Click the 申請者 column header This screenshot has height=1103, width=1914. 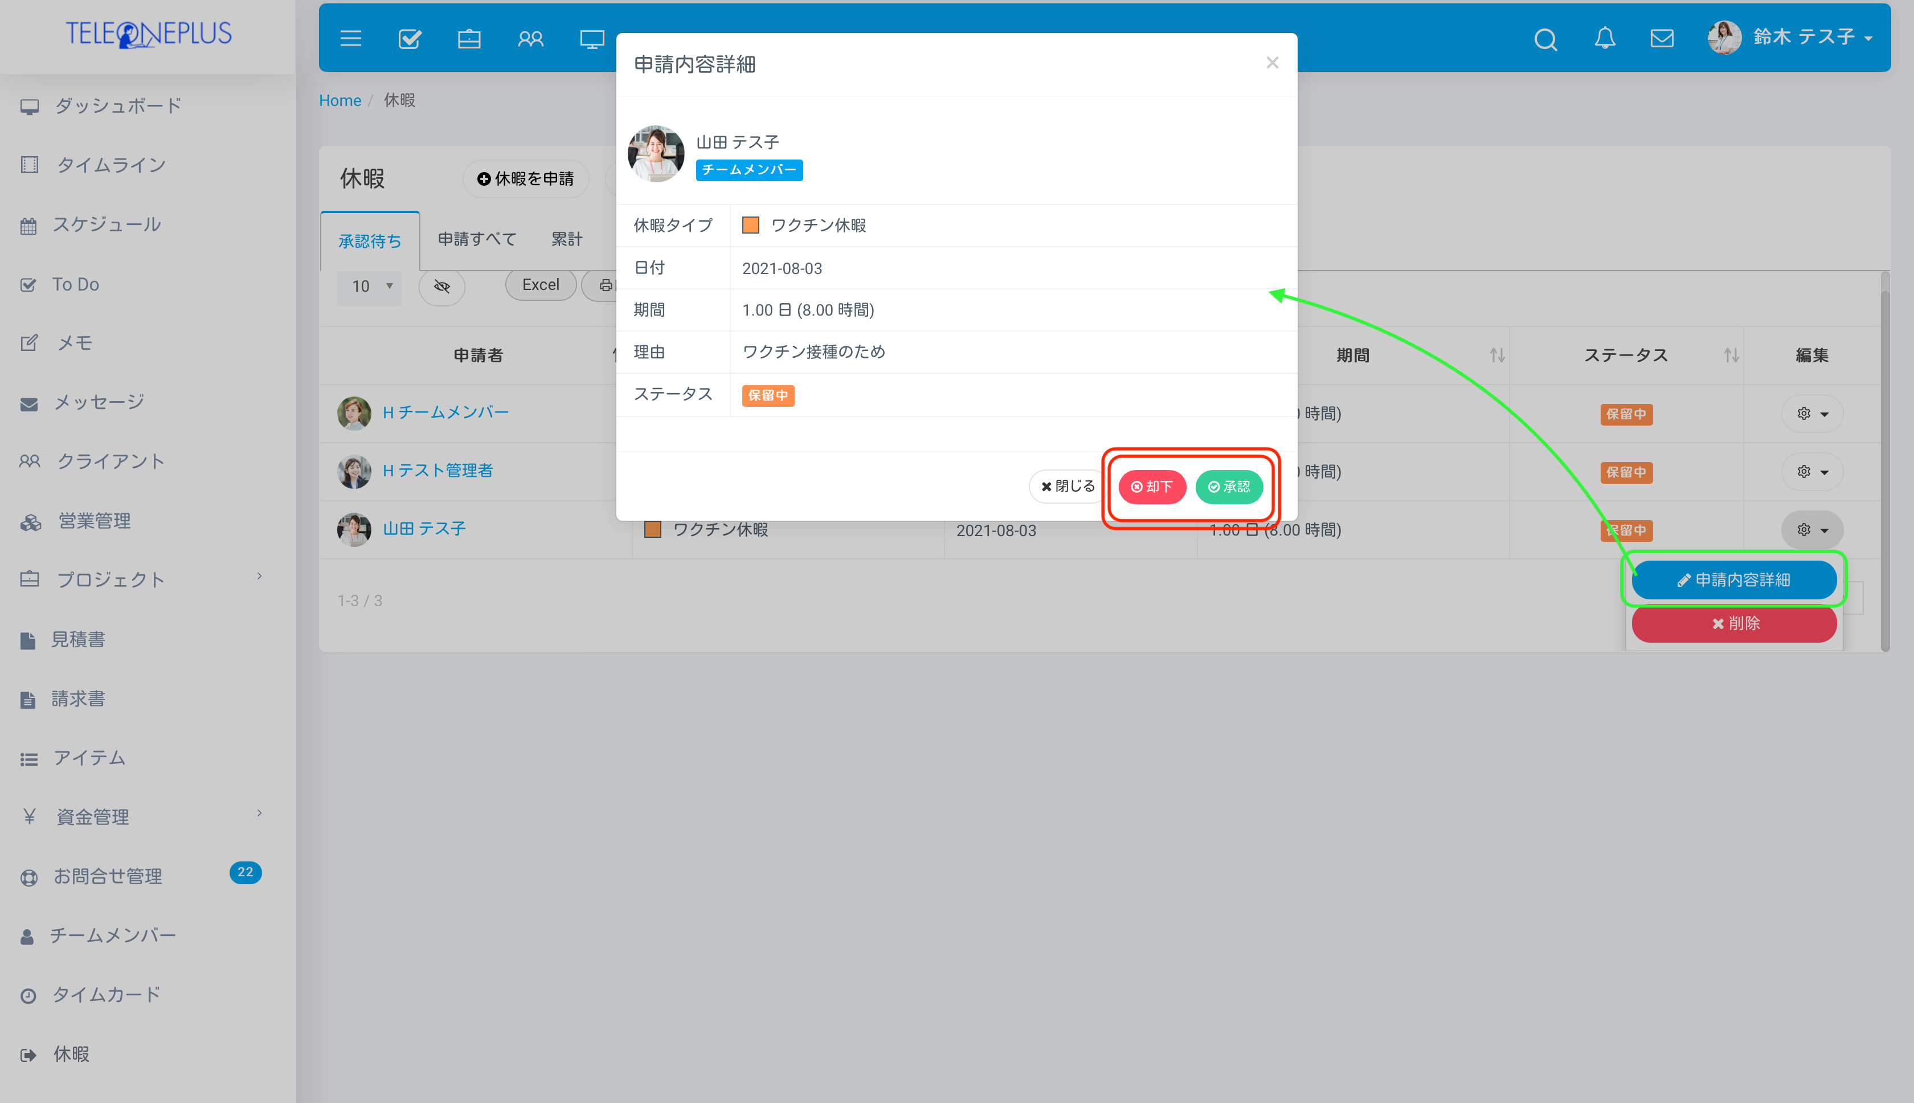click(478, 356)
